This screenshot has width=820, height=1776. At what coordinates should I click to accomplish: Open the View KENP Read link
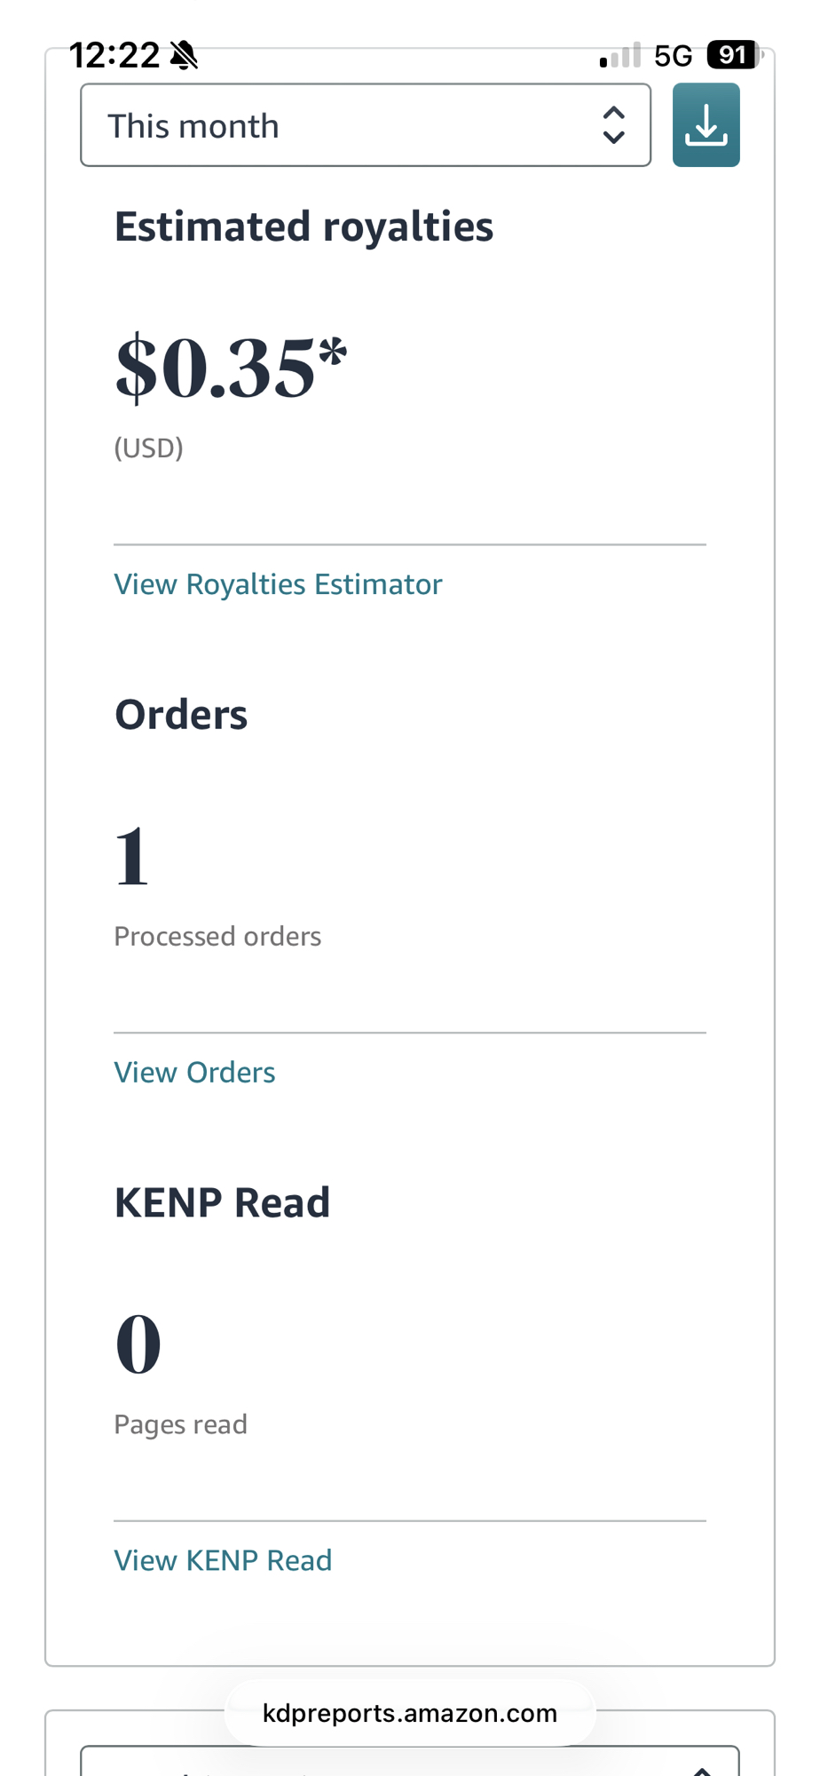(223, 1560)
